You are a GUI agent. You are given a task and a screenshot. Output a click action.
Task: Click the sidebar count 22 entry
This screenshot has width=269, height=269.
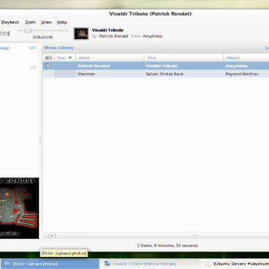point(33,67)
